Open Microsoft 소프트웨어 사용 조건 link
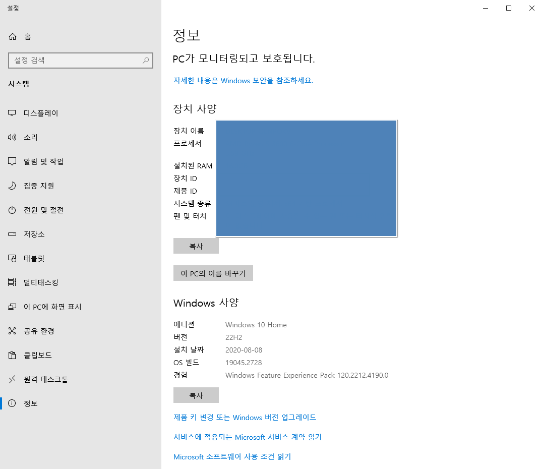Screen dimensions: 540x469 tap(232, 456)
